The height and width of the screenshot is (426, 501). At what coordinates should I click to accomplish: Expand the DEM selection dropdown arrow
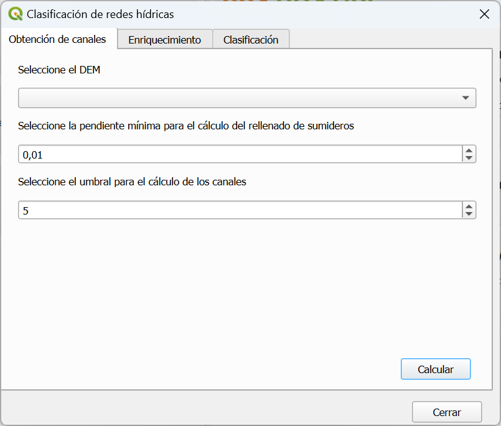[x=466, y=98]
